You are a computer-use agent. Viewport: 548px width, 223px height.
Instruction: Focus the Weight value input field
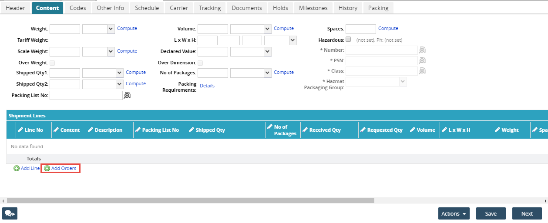pyautogui.click(x=65, y=29)
